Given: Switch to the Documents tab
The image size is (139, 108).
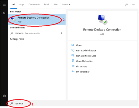Looking at the screenshot, I should tap(34, 4).
